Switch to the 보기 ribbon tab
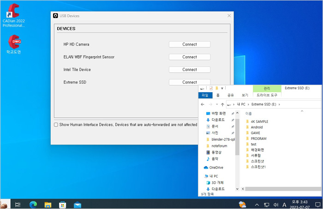 click(x=245, y=95)
